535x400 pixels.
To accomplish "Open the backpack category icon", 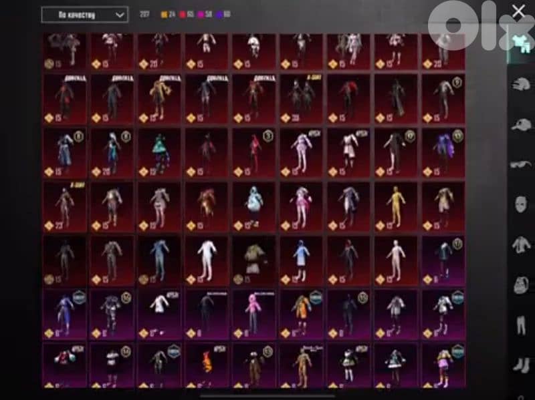I will 521,285.
